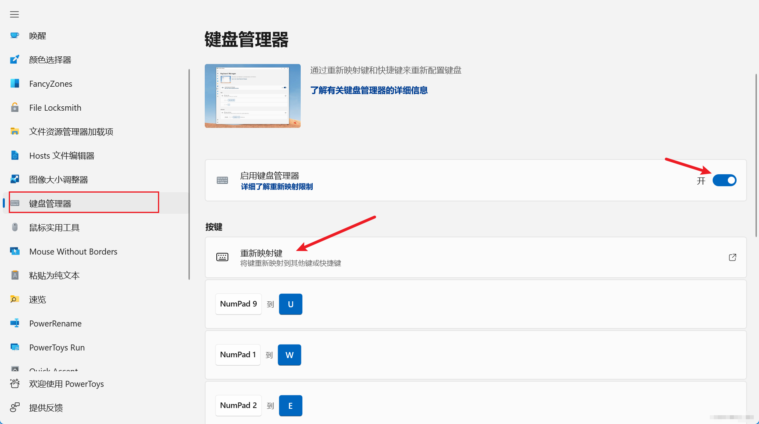Click the File Locksmith padlock icon
759x424 pixels.
click(15, 107)
